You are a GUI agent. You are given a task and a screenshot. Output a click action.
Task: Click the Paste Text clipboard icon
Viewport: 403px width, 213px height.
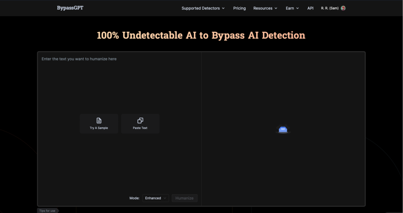point(140,121)
